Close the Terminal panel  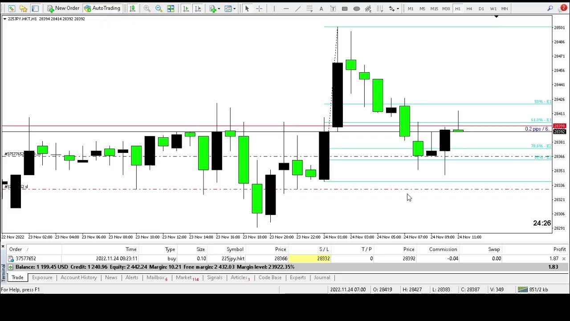click(x=3, y=246)
